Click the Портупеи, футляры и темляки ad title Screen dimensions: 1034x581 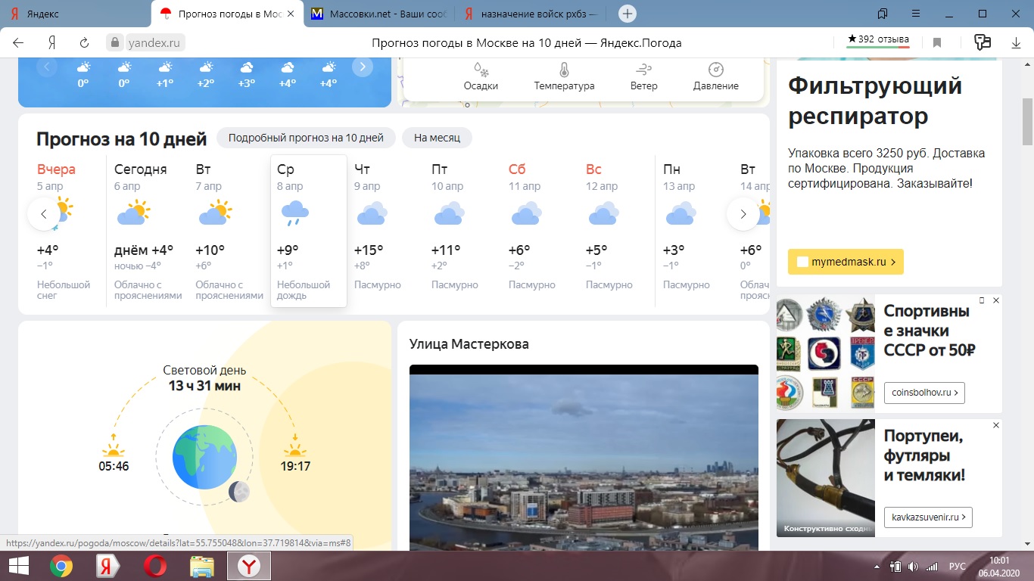point(925,456)
